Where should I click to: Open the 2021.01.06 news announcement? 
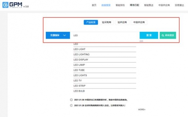pyautogui.click(x=101, y=100)
